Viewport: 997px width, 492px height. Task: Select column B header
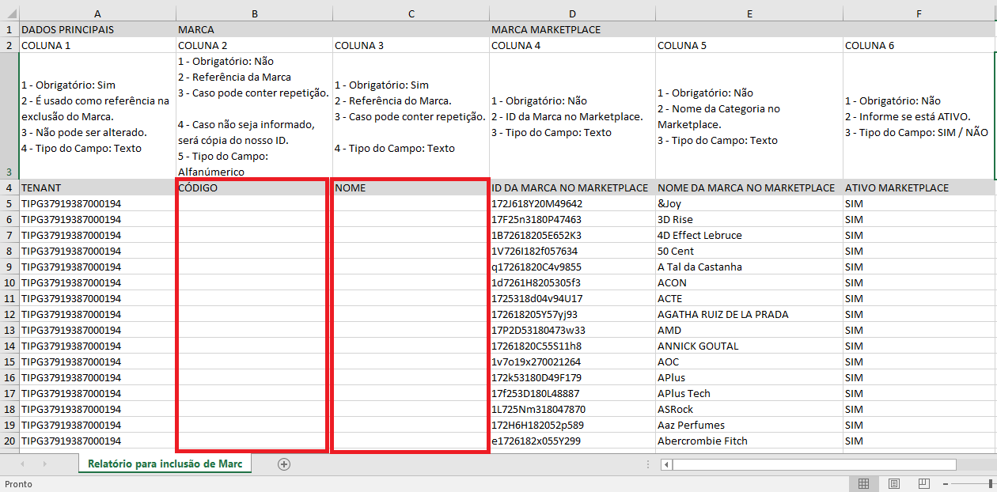[x=254, y=14]
